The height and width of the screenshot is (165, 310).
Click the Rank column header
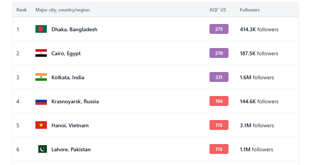point(21,10)
